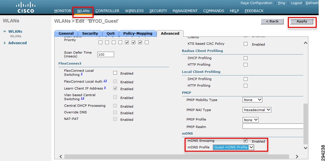The height and width of the screenshot is (161, 325).
Task: Open mDNS Profile dropdown
Action: pos(233,147)
